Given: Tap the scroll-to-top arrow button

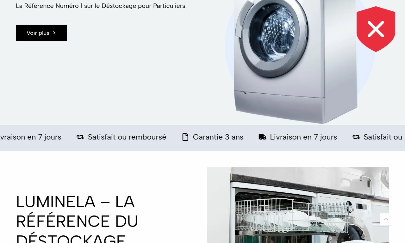Looking at the screenshot, I should 386,219.
